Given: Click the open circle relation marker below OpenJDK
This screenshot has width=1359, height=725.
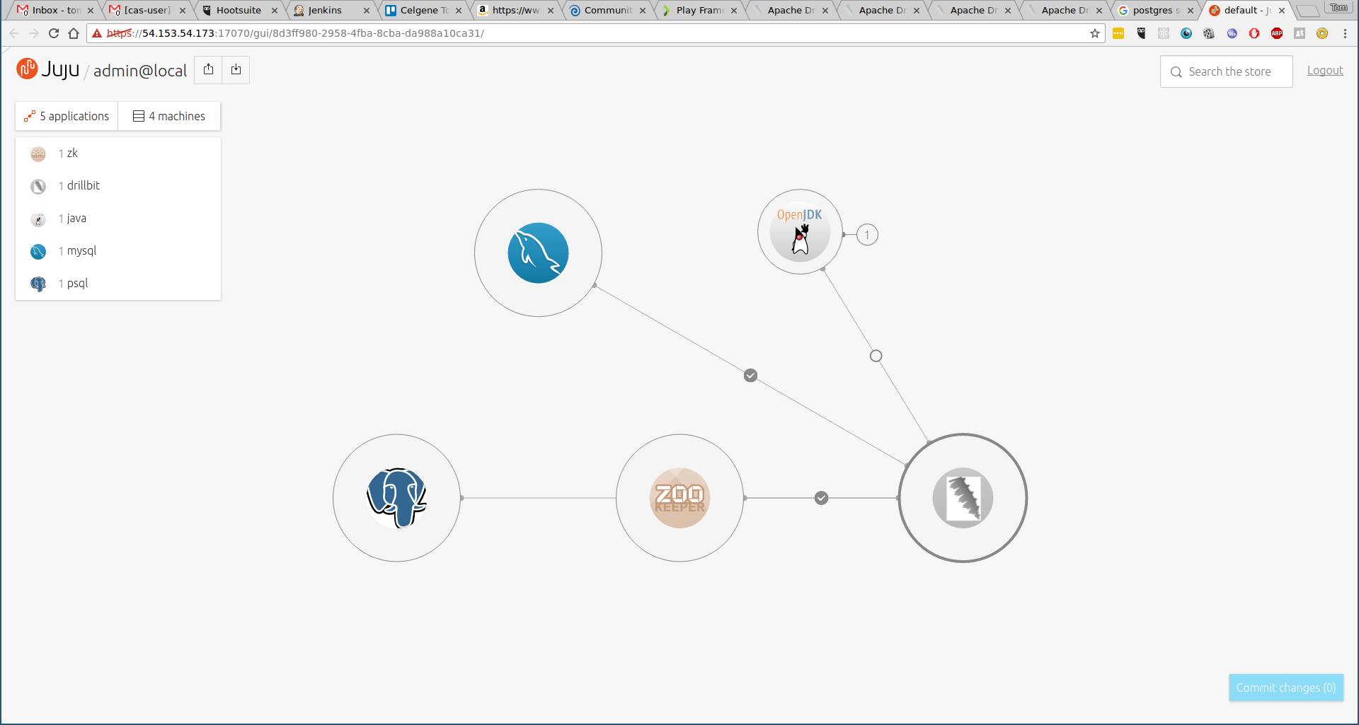Looking at the screenshot, I should coord(876,356).
